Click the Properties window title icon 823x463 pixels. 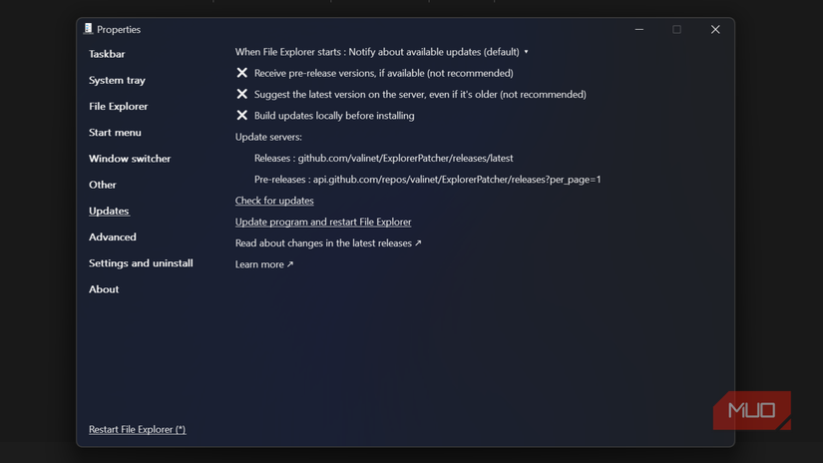click(89, 29)
